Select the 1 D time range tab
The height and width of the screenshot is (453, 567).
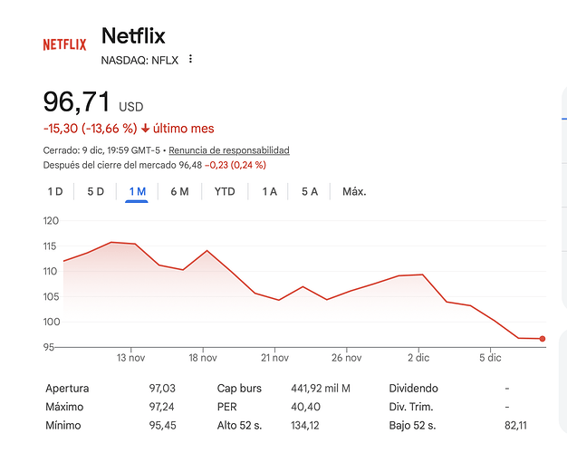tap(55, 191)
